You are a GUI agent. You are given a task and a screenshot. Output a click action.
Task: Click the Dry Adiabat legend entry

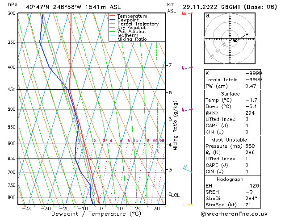(x=128, y=28)
